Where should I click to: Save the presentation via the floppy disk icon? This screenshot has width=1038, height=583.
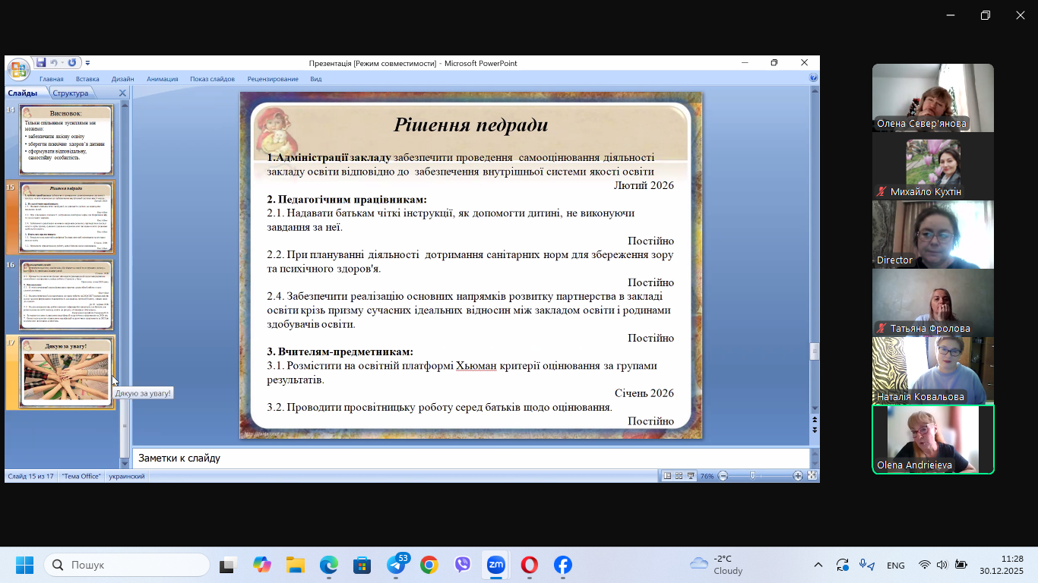pyautogui.click(x=41, y=63)
